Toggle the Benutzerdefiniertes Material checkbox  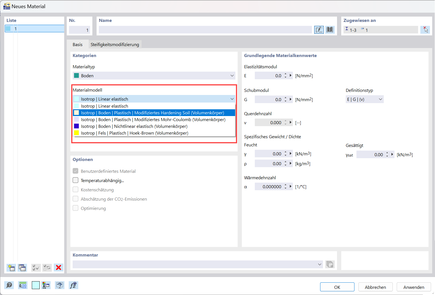pyautogui.click(x=75, y=171)
